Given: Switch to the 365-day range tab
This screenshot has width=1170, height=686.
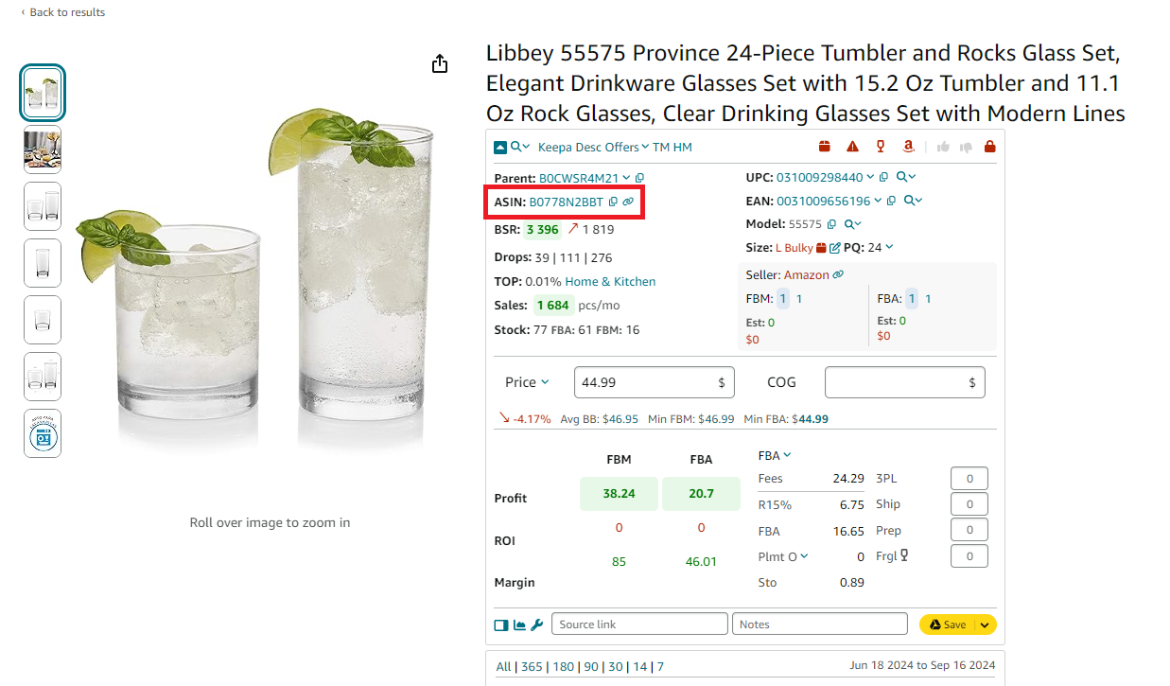Looking at the screenshot, I should (x=532, y=666).
